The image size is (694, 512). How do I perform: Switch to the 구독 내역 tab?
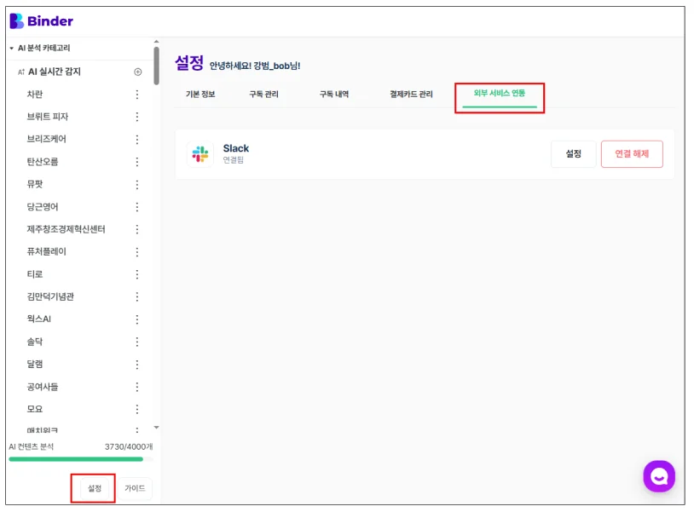coord(334,94)
